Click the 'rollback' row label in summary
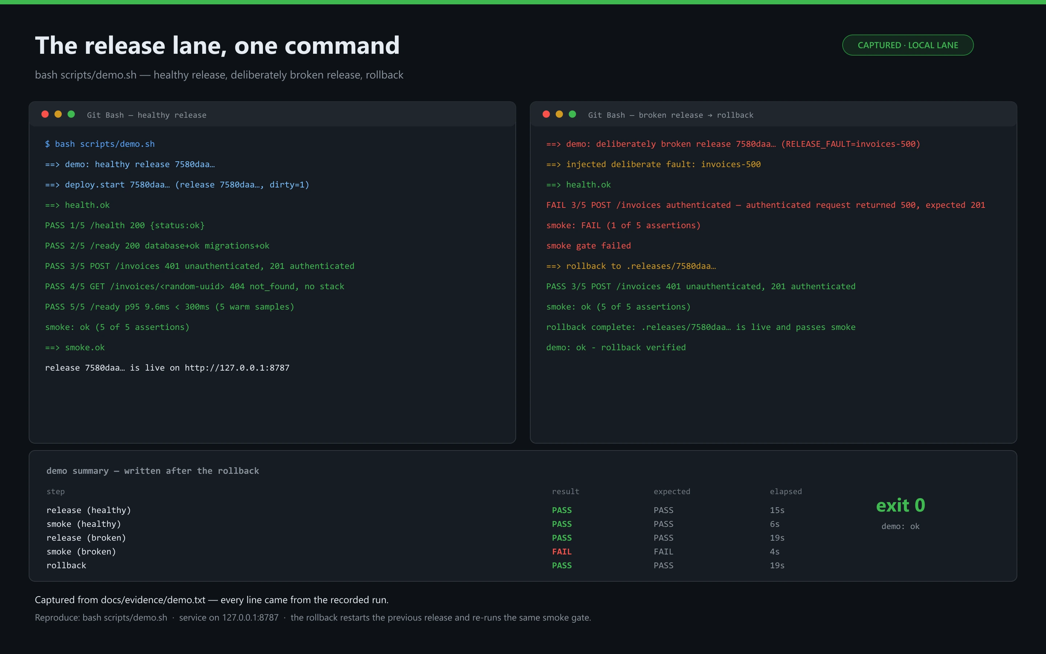Viewport: 1046px width, 654px height. [x=66, y=565]
